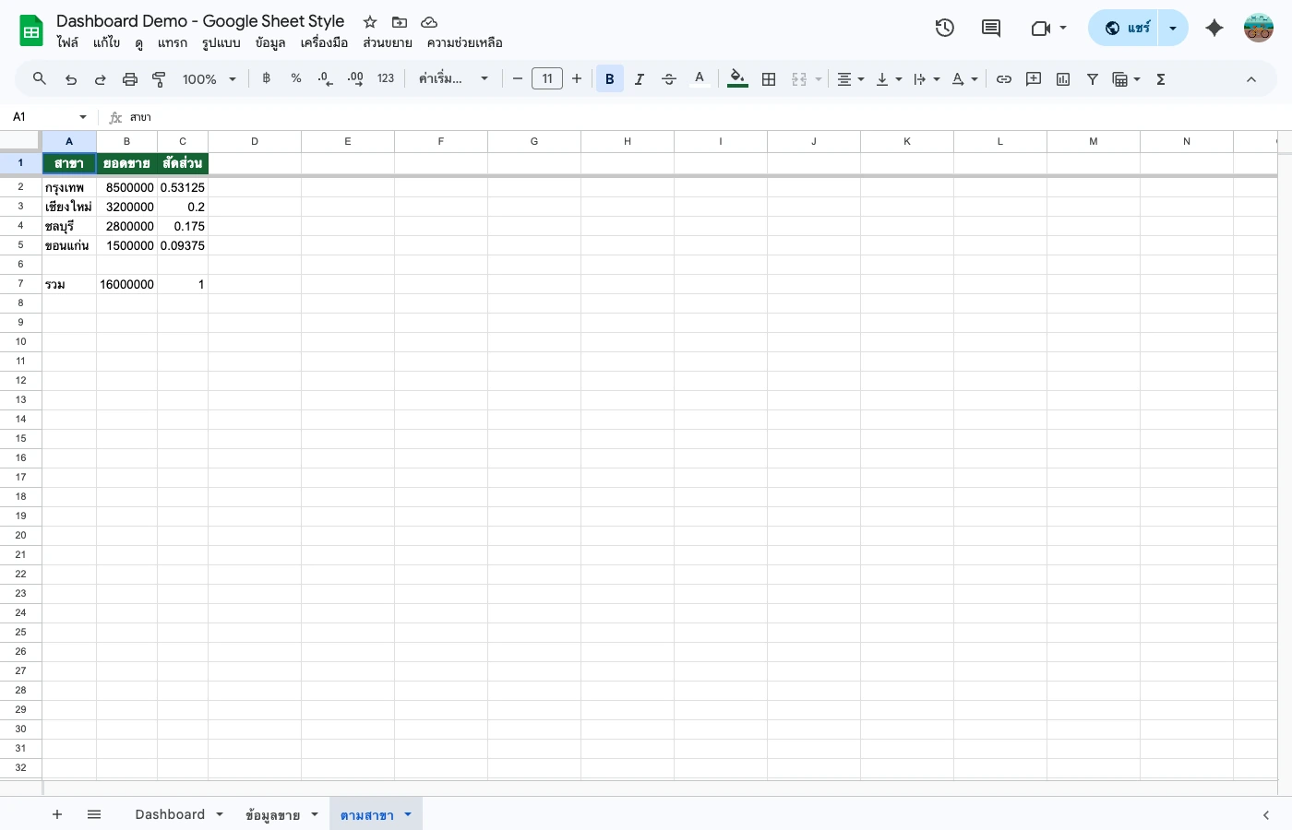Decrease decimal places
Image resolution: width=1292 pixels, height=830 pixels.
tap(324, 78)
